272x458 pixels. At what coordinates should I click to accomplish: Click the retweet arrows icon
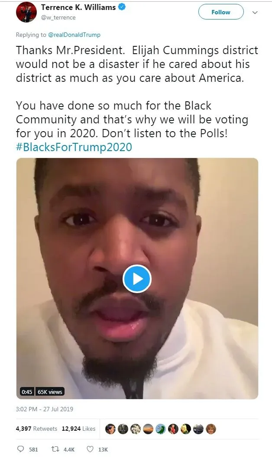point(55,449)
